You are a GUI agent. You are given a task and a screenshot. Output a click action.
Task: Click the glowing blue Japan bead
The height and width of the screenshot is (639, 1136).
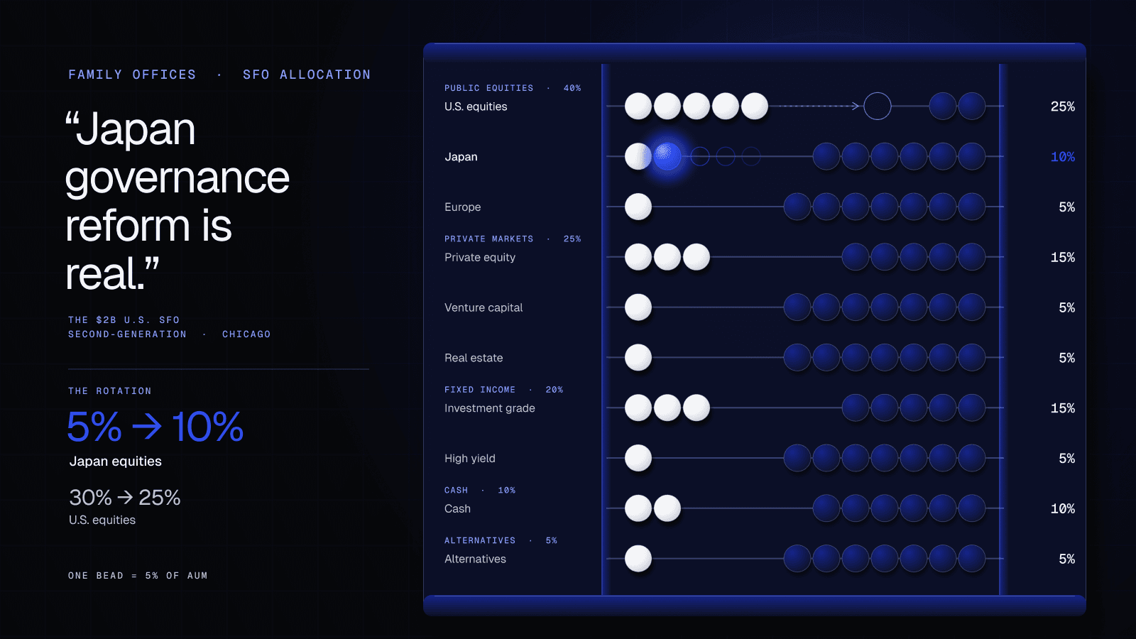(x=667, y=156)
